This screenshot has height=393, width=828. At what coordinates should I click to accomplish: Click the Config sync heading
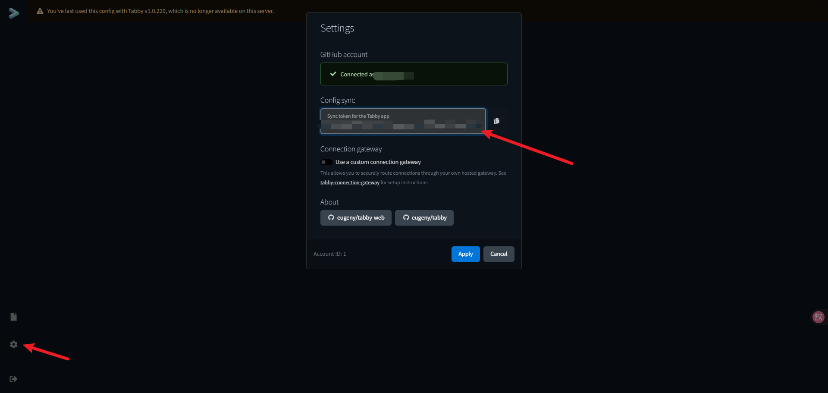coord(337,101)
